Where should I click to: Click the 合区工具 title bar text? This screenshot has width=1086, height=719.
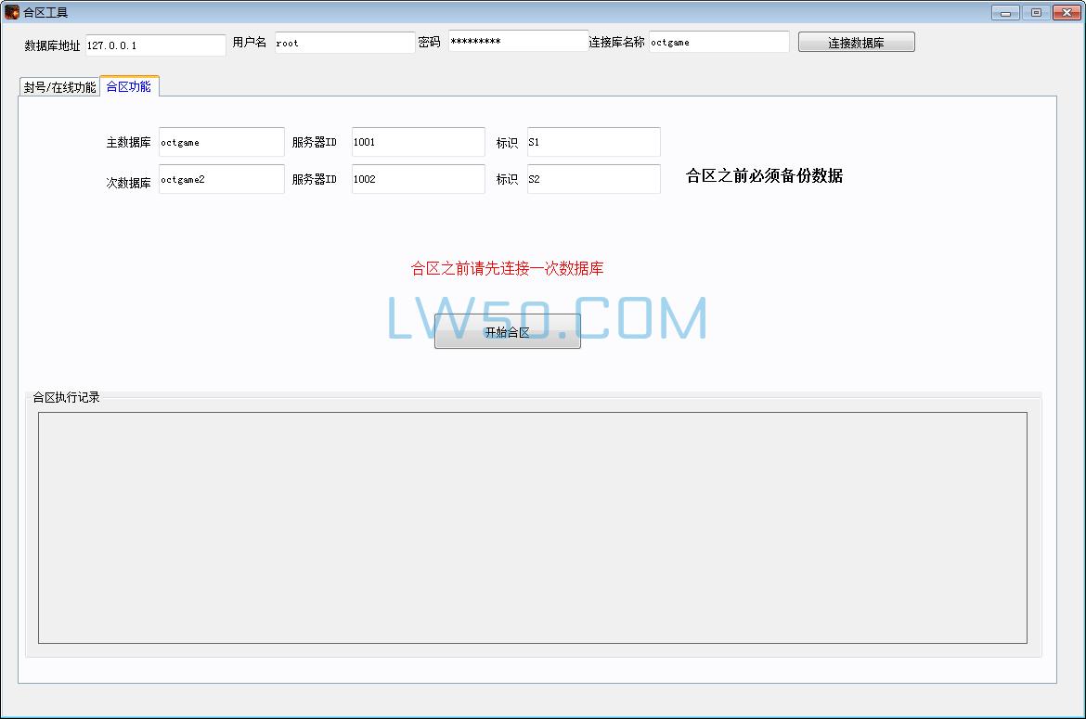tap(44, 11)
